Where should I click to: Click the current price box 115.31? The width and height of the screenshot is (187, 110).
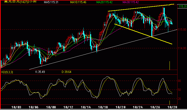coord(182,6)
